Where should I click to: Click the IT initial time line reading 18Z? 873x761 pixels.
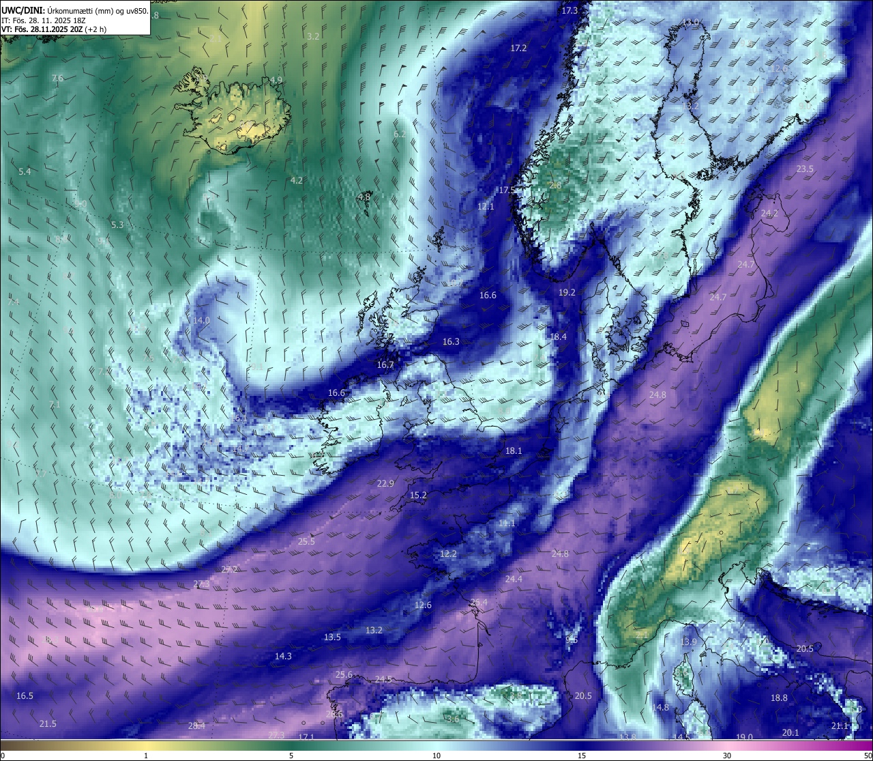point(42,20)
